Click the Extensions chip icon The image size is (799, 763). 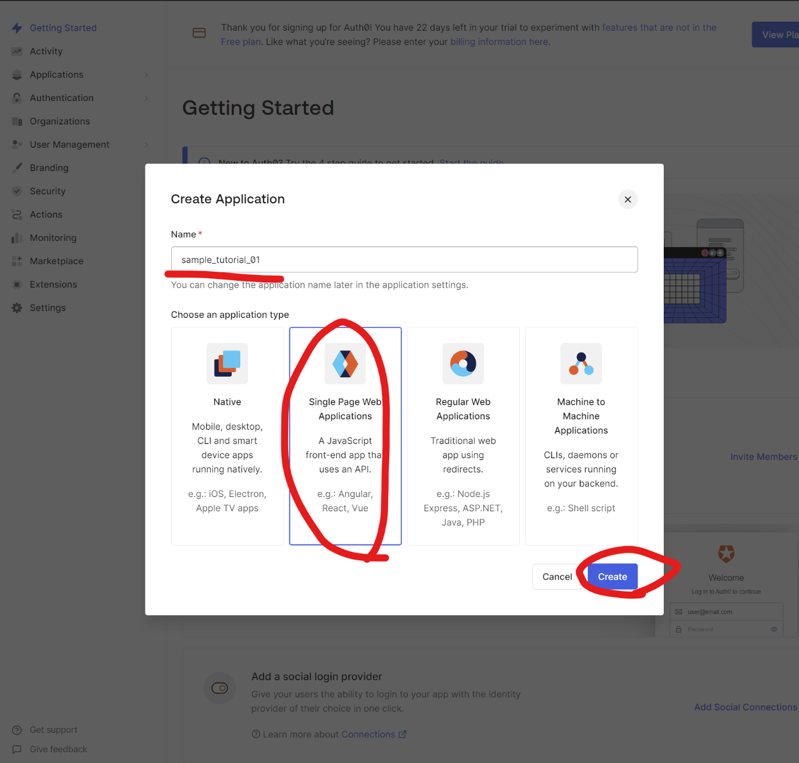[17, 284]
